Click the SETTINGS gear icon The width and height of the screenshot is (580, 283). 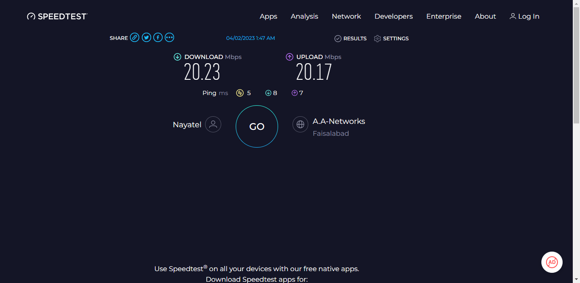[377, 39]
